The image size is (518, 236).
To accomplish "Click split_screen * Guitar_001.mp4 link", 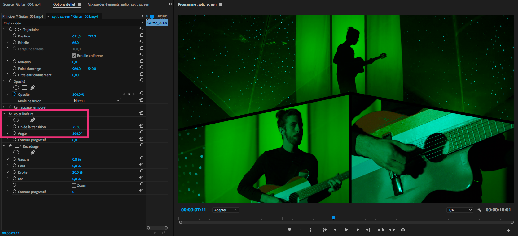I will tap(75, 16).
